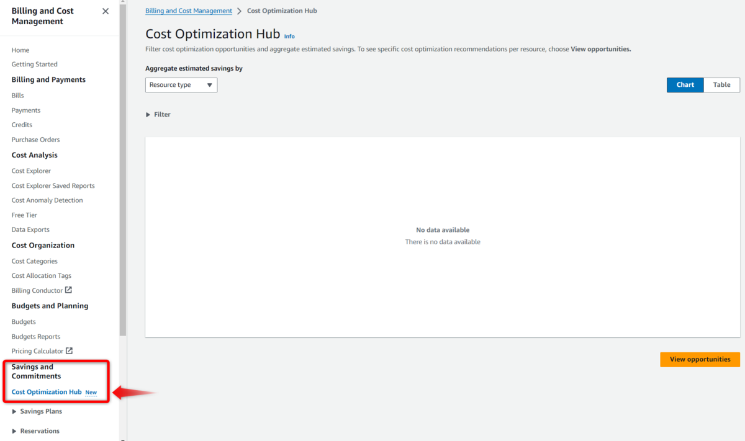Expand Savings Plans in sidebar

[37, 411]
